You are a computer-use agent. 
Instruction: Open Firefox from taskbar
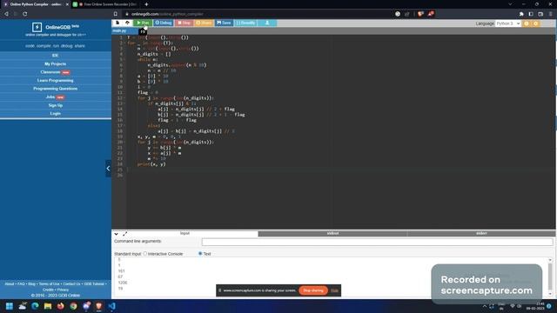[x=61, y=306]
